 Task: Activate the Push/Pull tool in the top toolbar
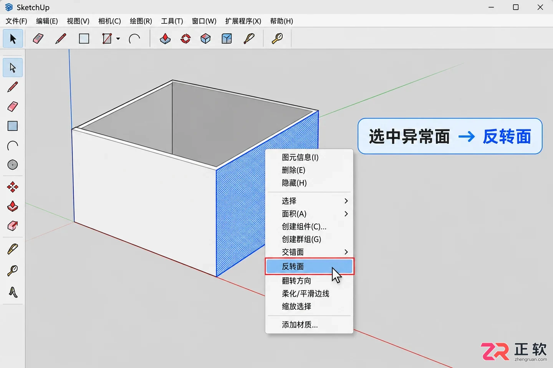click(165, 39)
